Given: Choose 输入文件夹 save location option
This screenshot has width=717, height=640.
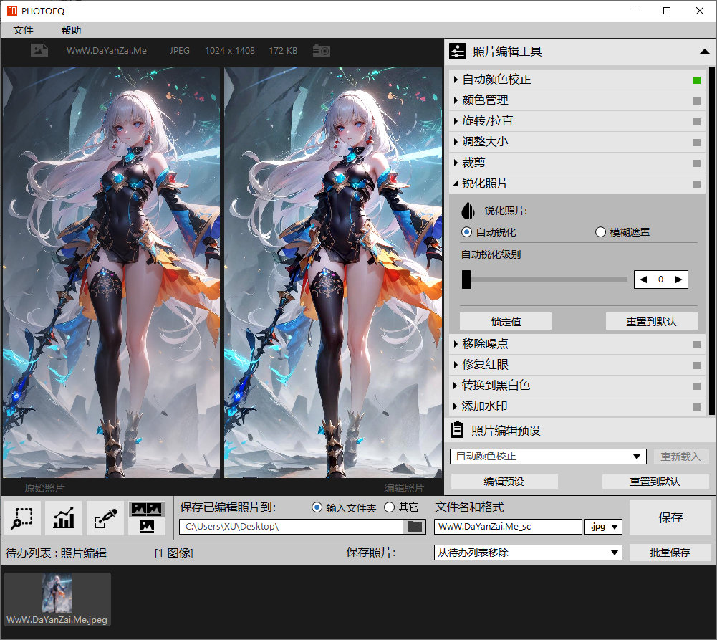Looking at the screenshot, I should [x=317, y=507].
